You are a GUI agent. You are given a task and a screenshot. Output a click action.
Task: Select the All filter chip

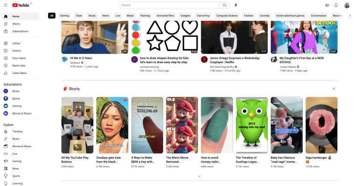click(52, 15)
